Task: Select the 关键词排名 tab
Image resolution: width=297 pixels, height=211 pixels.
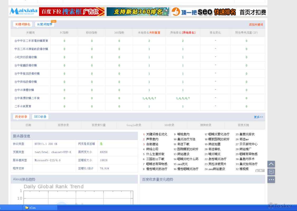Action: pos(22,24)
